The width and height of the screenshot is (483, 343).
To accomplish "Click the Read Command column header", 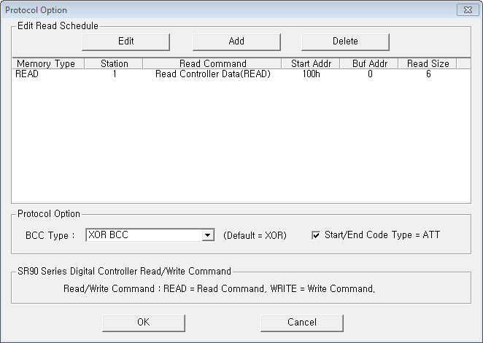I will [x=212, y=63].
